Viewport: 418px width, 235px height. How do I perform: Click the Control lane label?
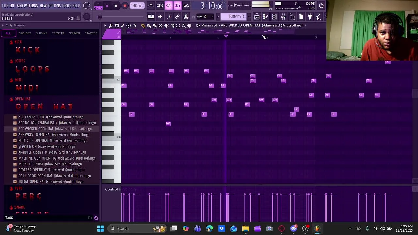(111, 189)
